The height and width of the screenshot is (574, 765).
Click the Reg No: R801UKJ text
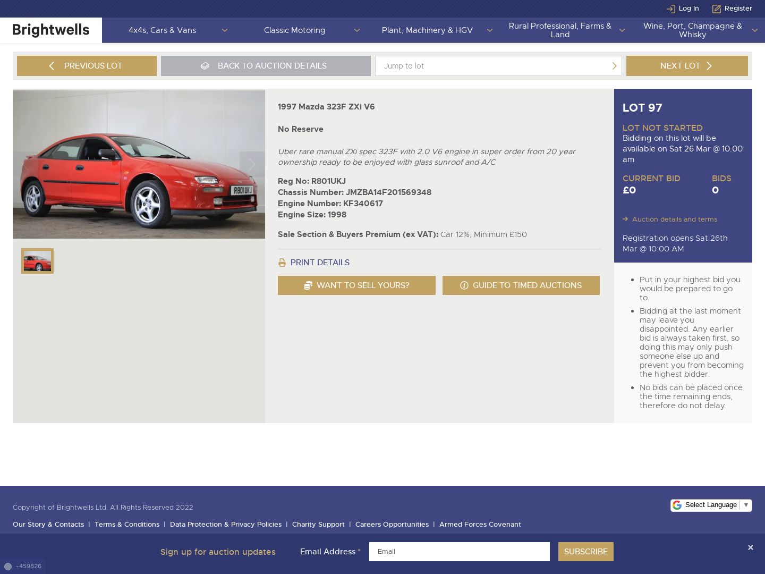point(312,181)
